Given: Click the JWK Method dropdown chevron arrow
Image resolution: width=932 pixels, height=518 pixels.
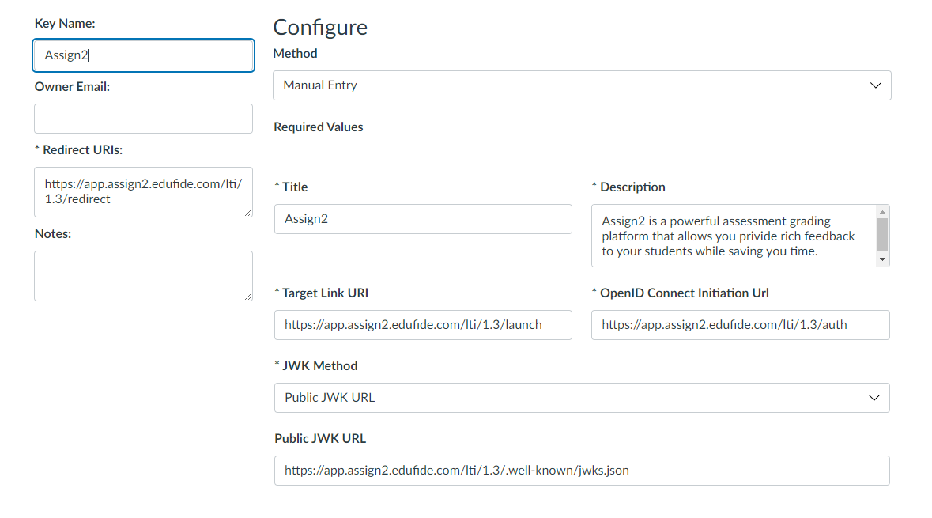Looking at the screenshot, I should [x=876, y=398].
